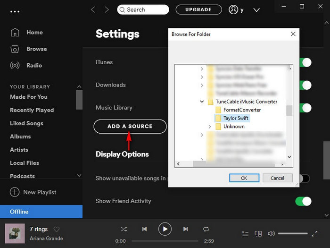Click the Browse icon in sidebar
The height and width of the screenshot is (248, 330).
15,49
